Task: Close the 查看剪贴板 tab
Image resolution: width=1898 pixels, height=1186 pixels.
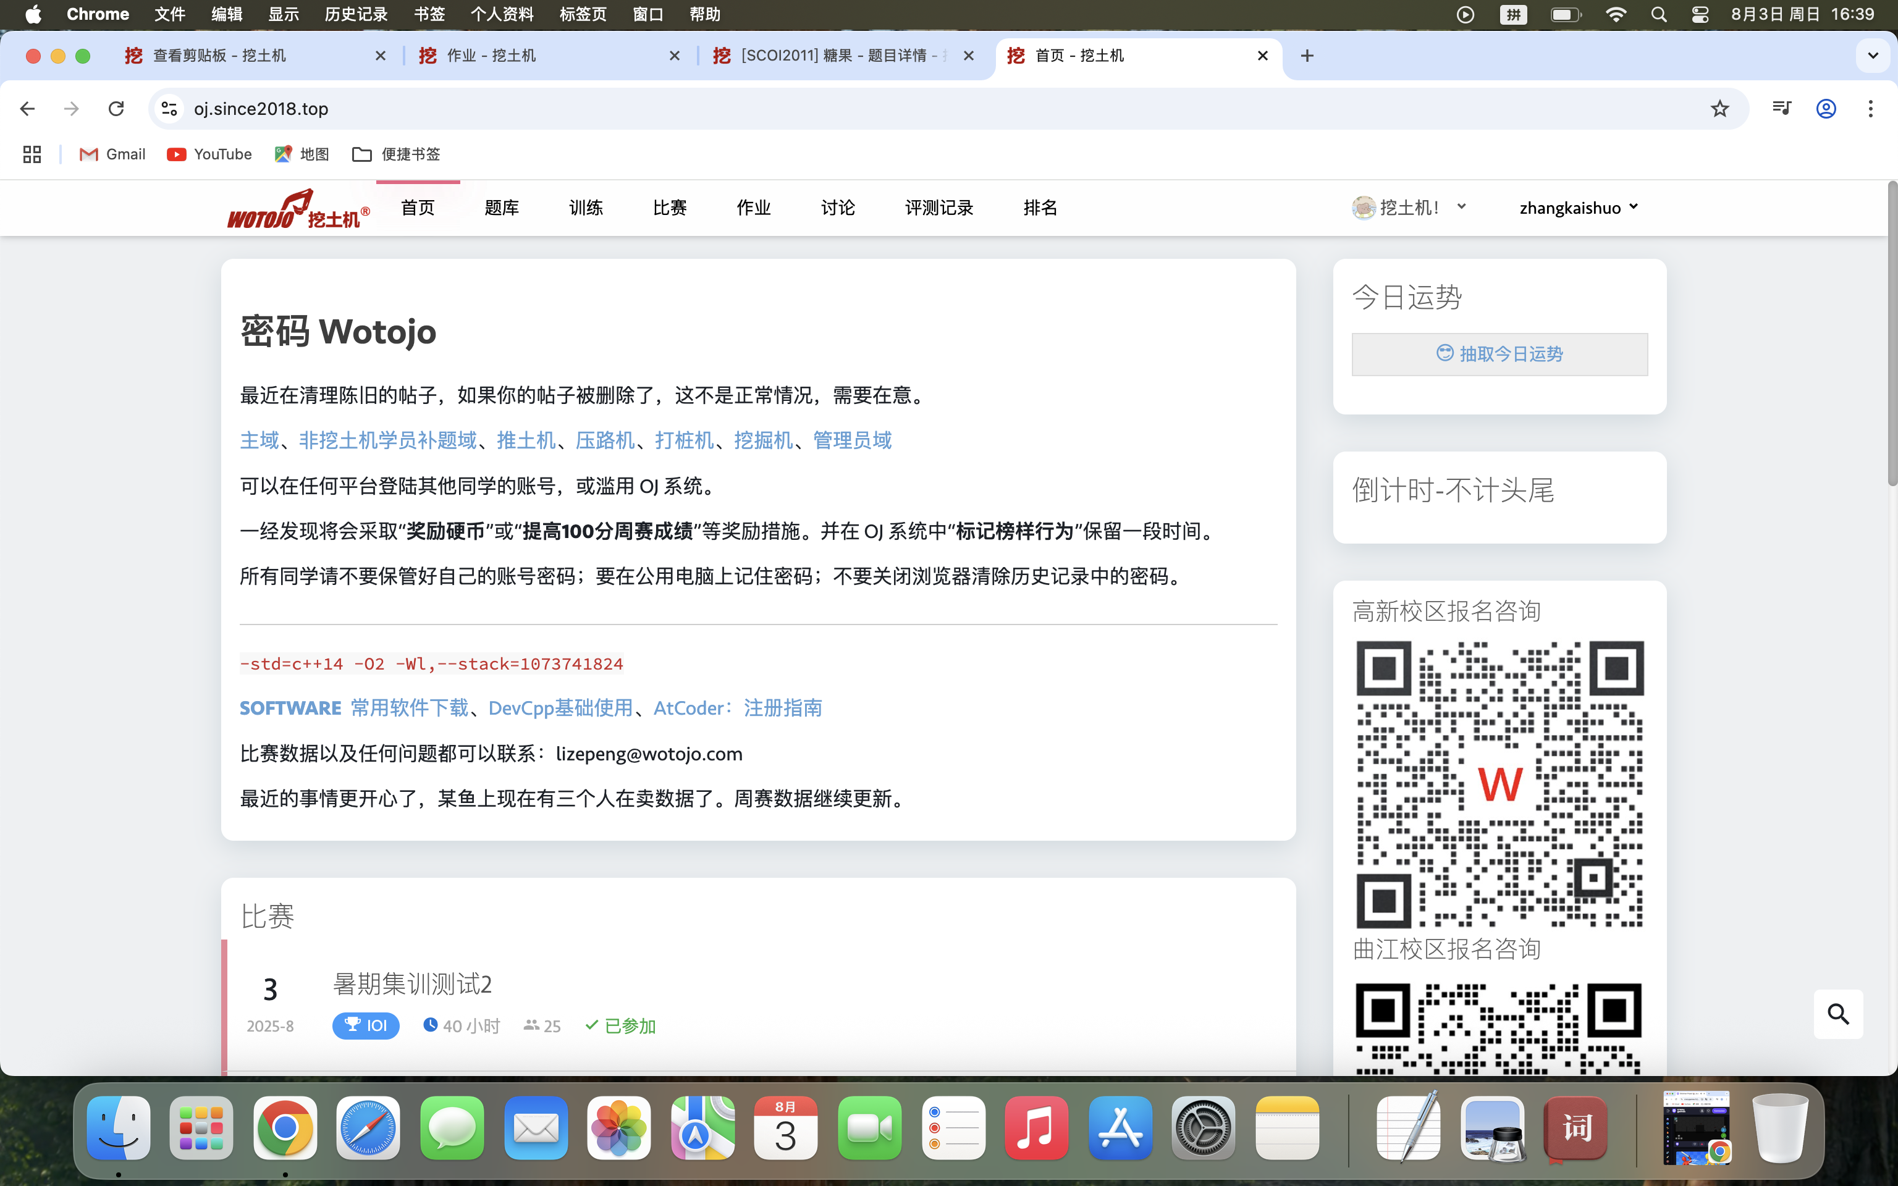Action: [381, 56]
